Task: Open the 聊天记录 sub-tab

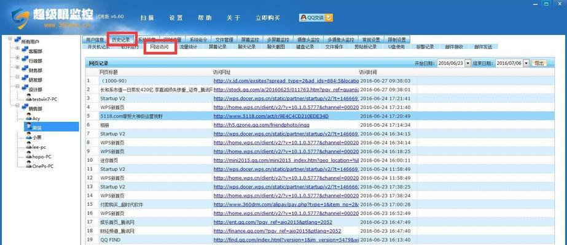Action: (246, 47)
